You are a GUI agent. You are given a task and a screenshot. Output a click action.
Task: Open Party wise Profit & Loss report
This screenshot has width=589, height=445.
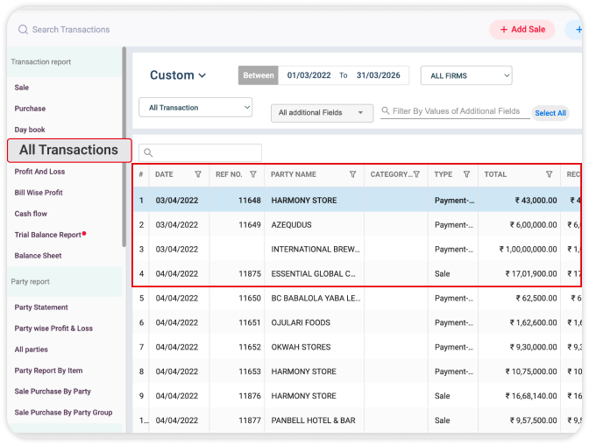coord(53,328)
